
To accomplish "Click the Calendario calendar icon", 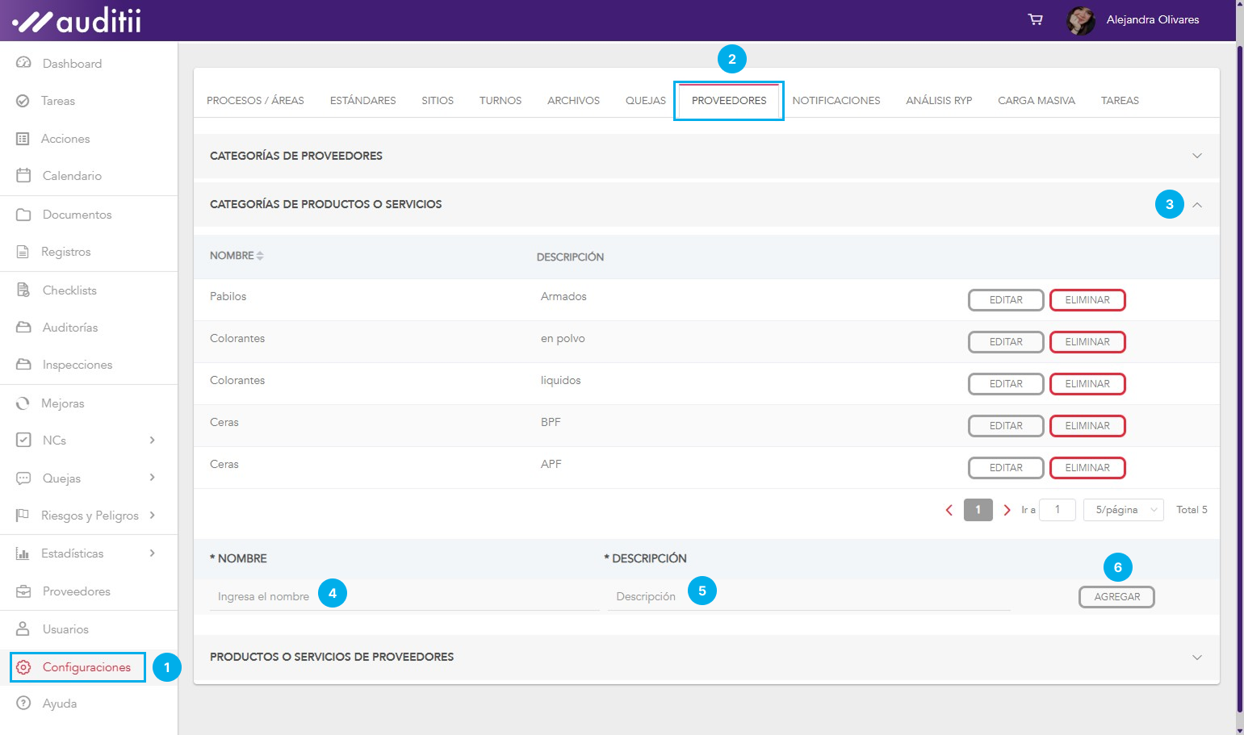I will coord(23,175).
